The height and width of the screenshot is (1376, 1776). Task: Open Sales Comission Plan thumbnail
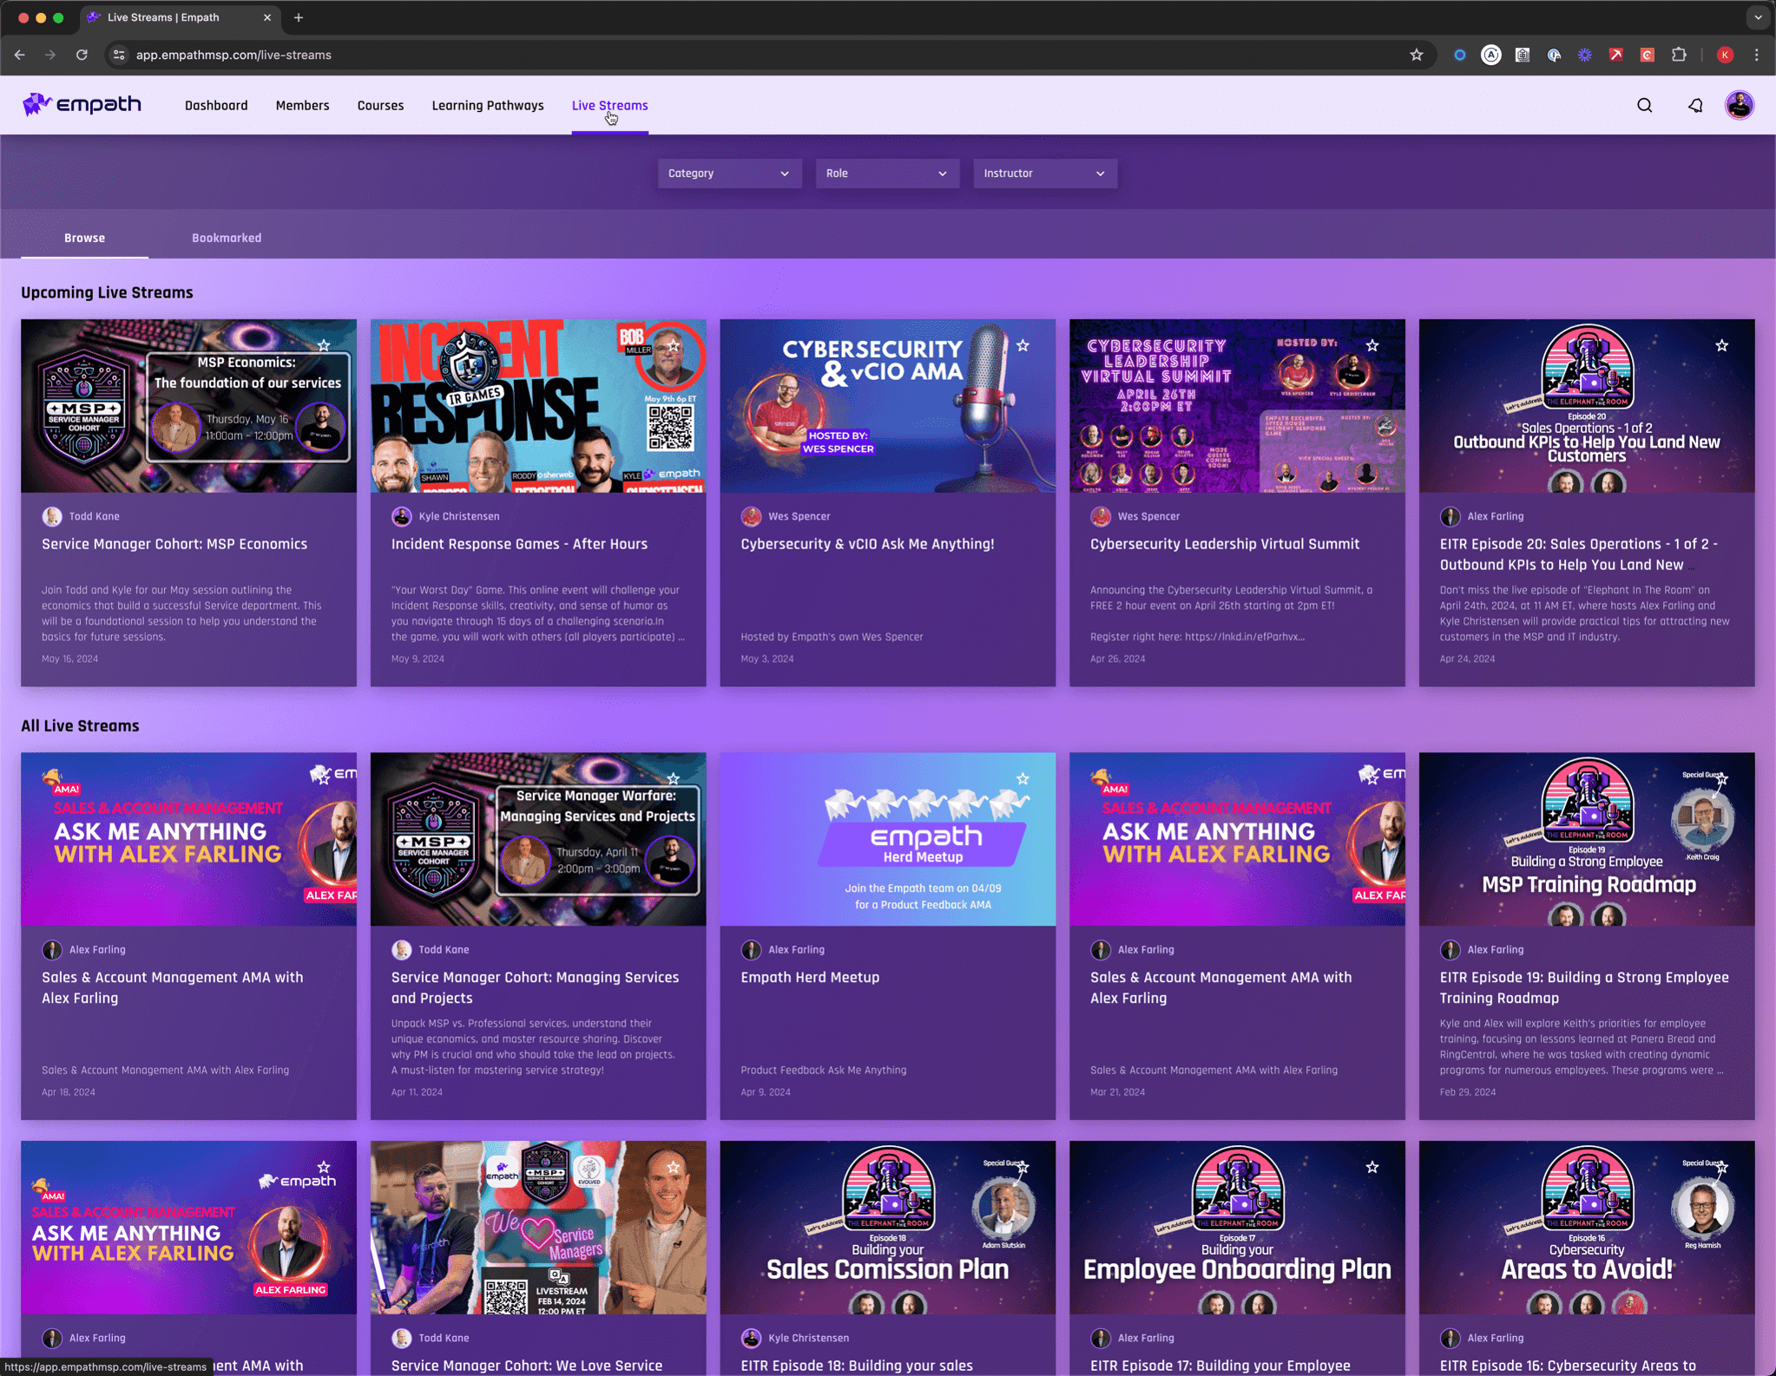tap(887, 1227)
